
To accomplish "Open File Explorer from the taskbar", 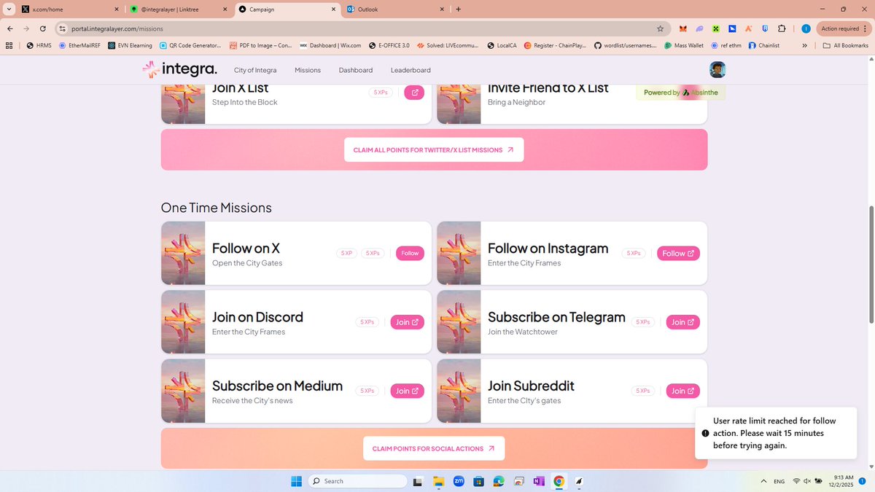I will (x=438, y=481).
